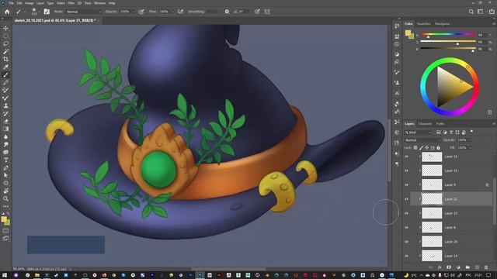
Task: Enable pressure for opacity icon
Action: coord(141,12)
